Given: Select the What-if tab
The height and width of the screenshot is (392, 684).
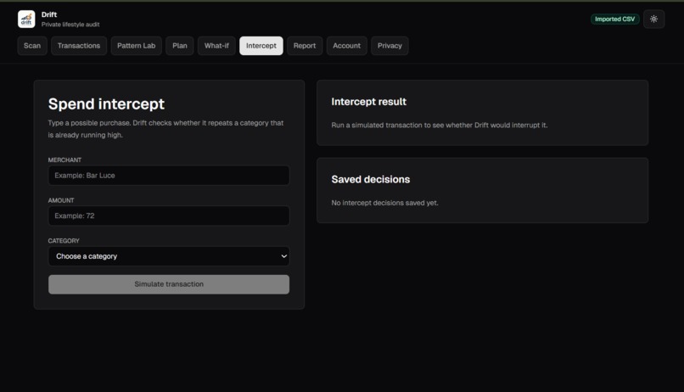Looking at the screenshot, I should click(216, 46).
